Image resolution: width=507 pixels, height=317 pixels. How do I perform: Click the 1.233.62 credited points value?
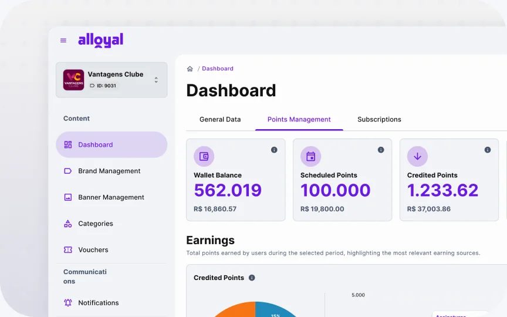pos(442,190)
